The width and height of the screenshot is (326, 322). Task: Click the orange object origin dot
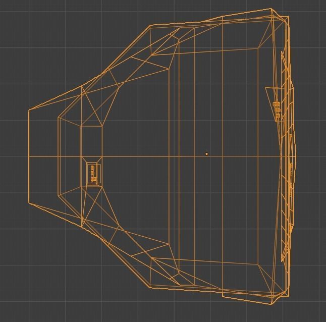click(206, 154)
